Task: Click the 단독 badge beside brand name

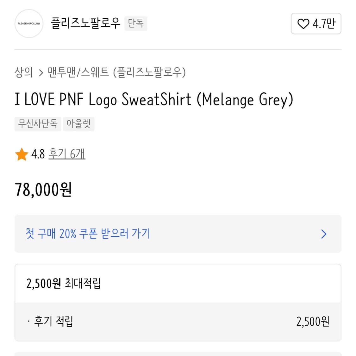Action: coord(136,23)
